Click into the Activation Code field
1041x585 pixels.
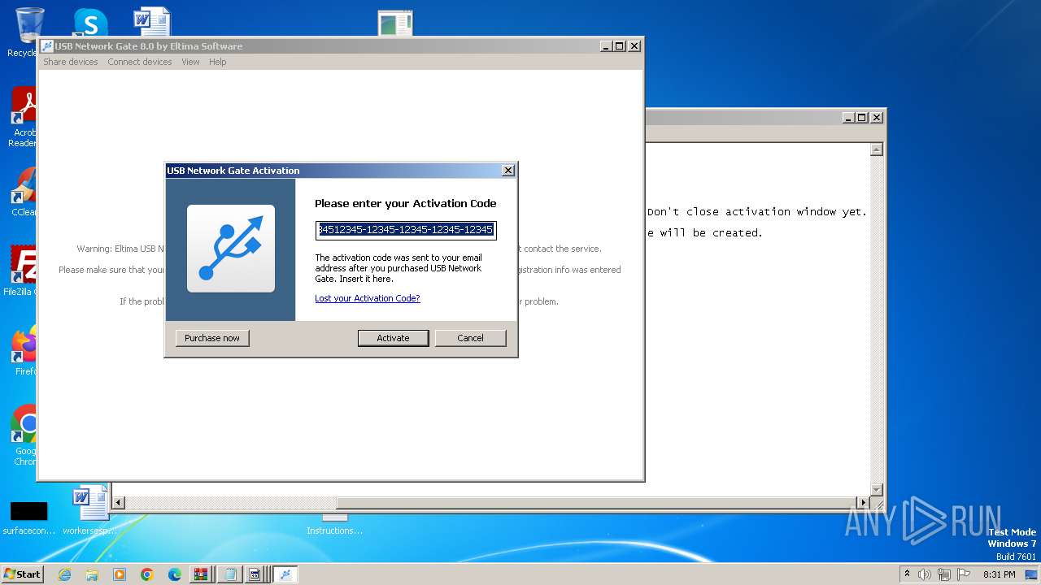pyautogui.click(x=406, y=230)
